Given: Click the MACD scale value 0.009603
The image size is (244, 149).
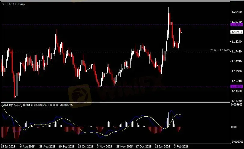Looking at the screenshot, I should [237, 105].
